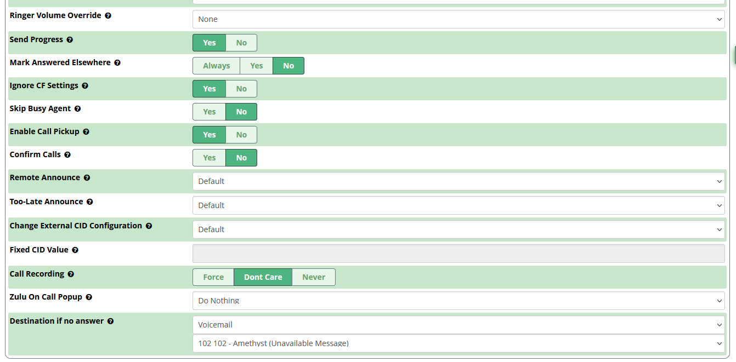The height and width of the screenshot is (362, 736).
Task: Set Enable Call Pickup to Yes
Action: click(x=210, y=135)
